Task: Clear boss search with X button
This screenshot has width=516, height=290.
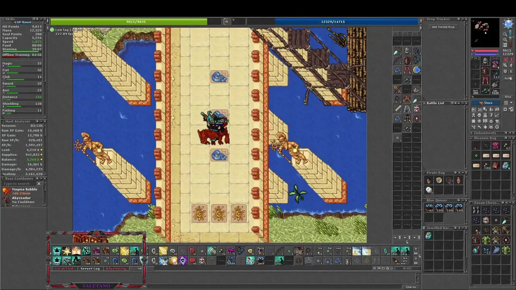Action: coord(39,184)
